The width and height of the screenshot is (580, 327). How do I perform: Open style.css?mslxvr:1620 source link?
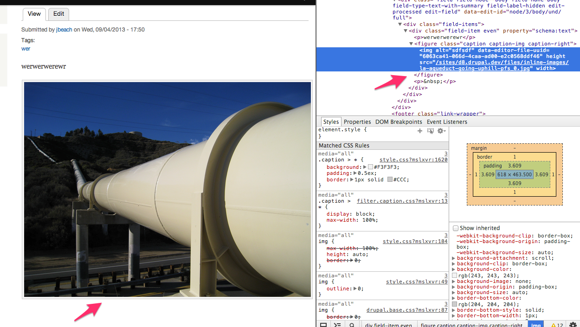(413, 160)
